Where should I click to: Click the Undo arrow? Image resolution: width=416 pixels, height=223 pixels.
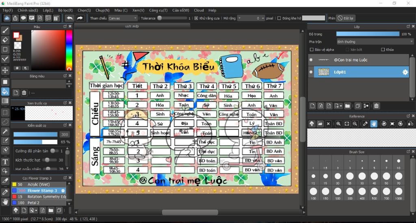(x=69, y=18)
